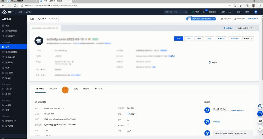Click the Tencent Cloud logo
263x139 pixels.
coord(8,12)
